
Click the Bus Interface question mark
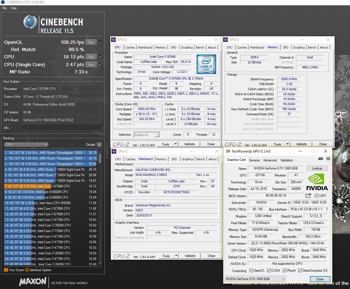pyautogui.click(x=326, y=209)
